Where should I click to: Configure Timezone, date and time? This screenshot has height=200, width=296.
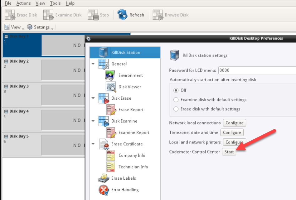point(232,132)
